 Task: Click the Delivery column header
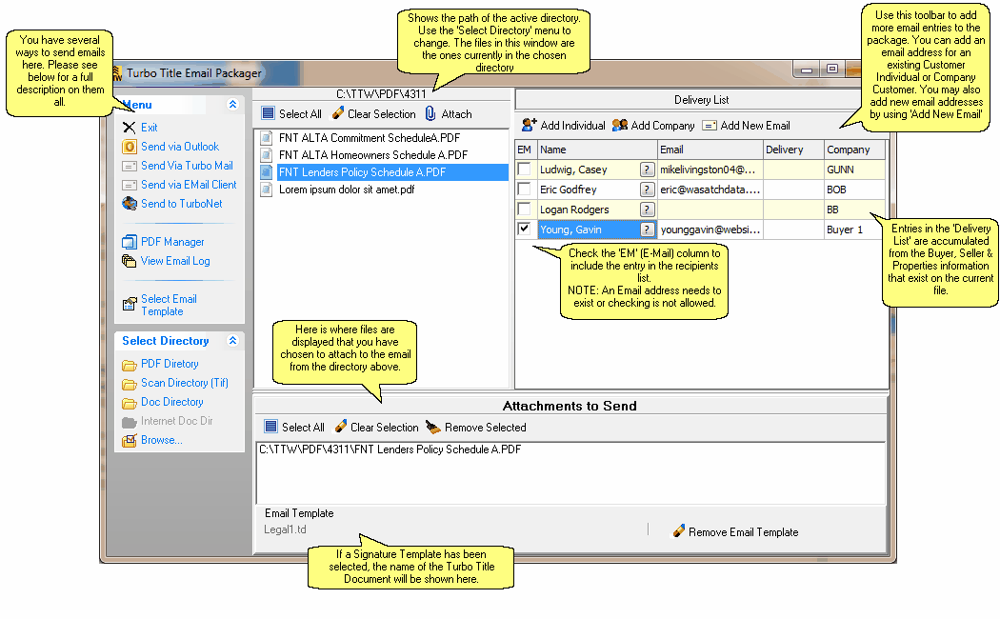(793, 150)
